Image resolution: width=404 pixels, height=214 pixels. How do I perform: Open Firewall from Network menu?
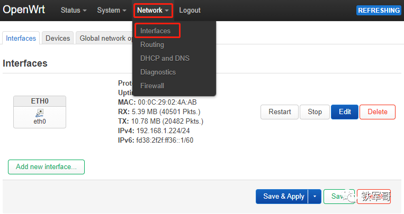tap(152, 86)
